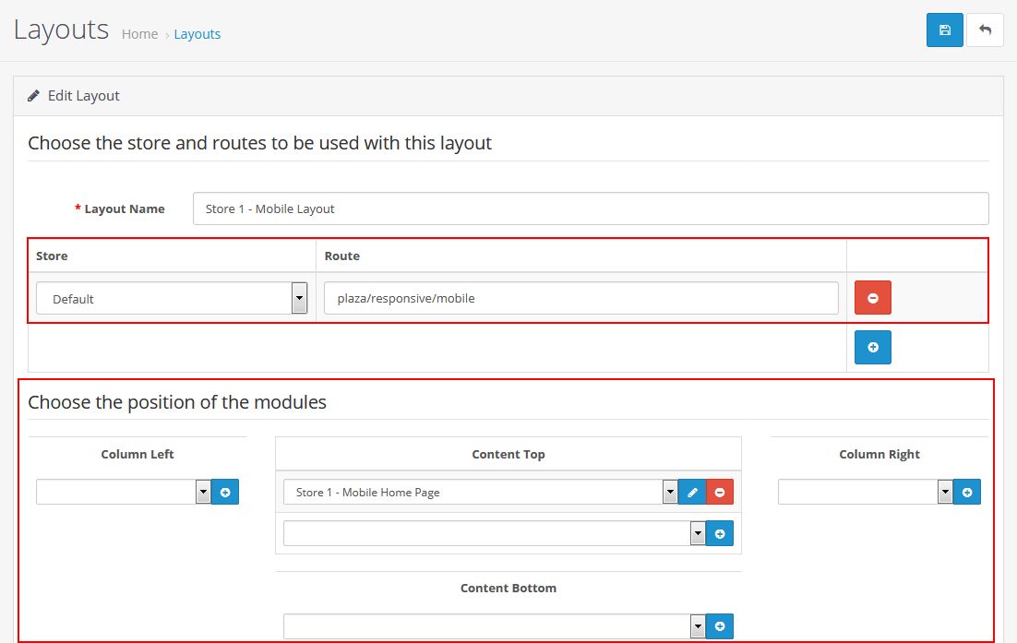Click the Content Top heading
The width and height of the screenshot is (1017, 643).
508,455
